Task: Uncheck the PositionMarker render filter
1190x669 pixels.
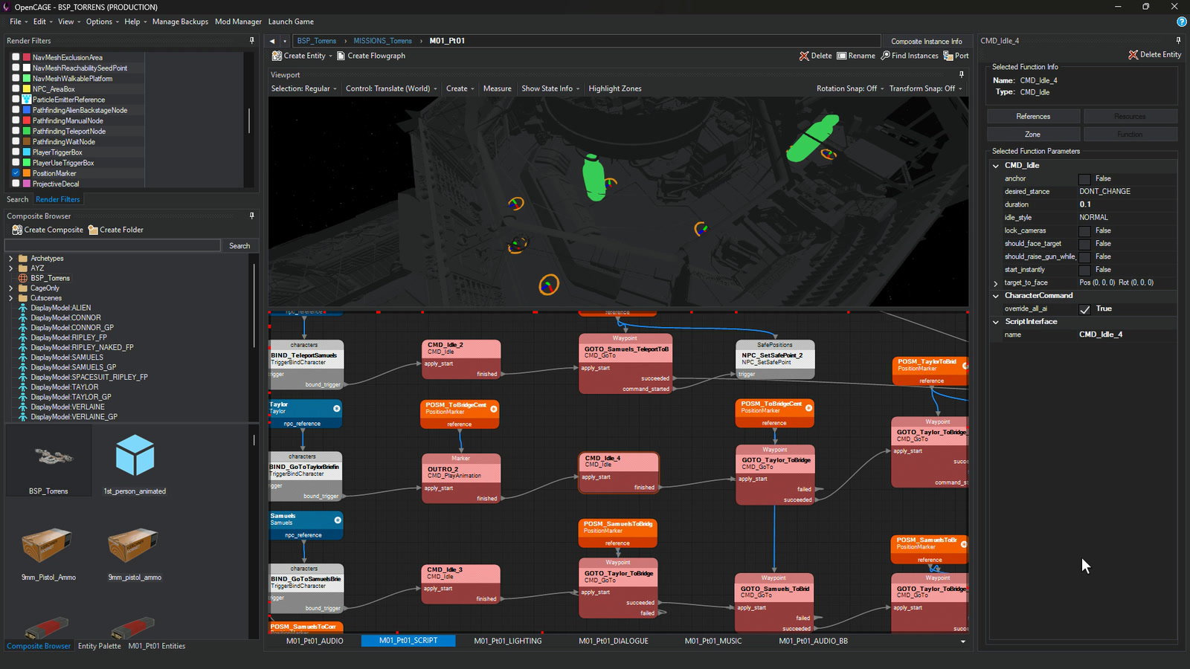Action: point(16,173)
